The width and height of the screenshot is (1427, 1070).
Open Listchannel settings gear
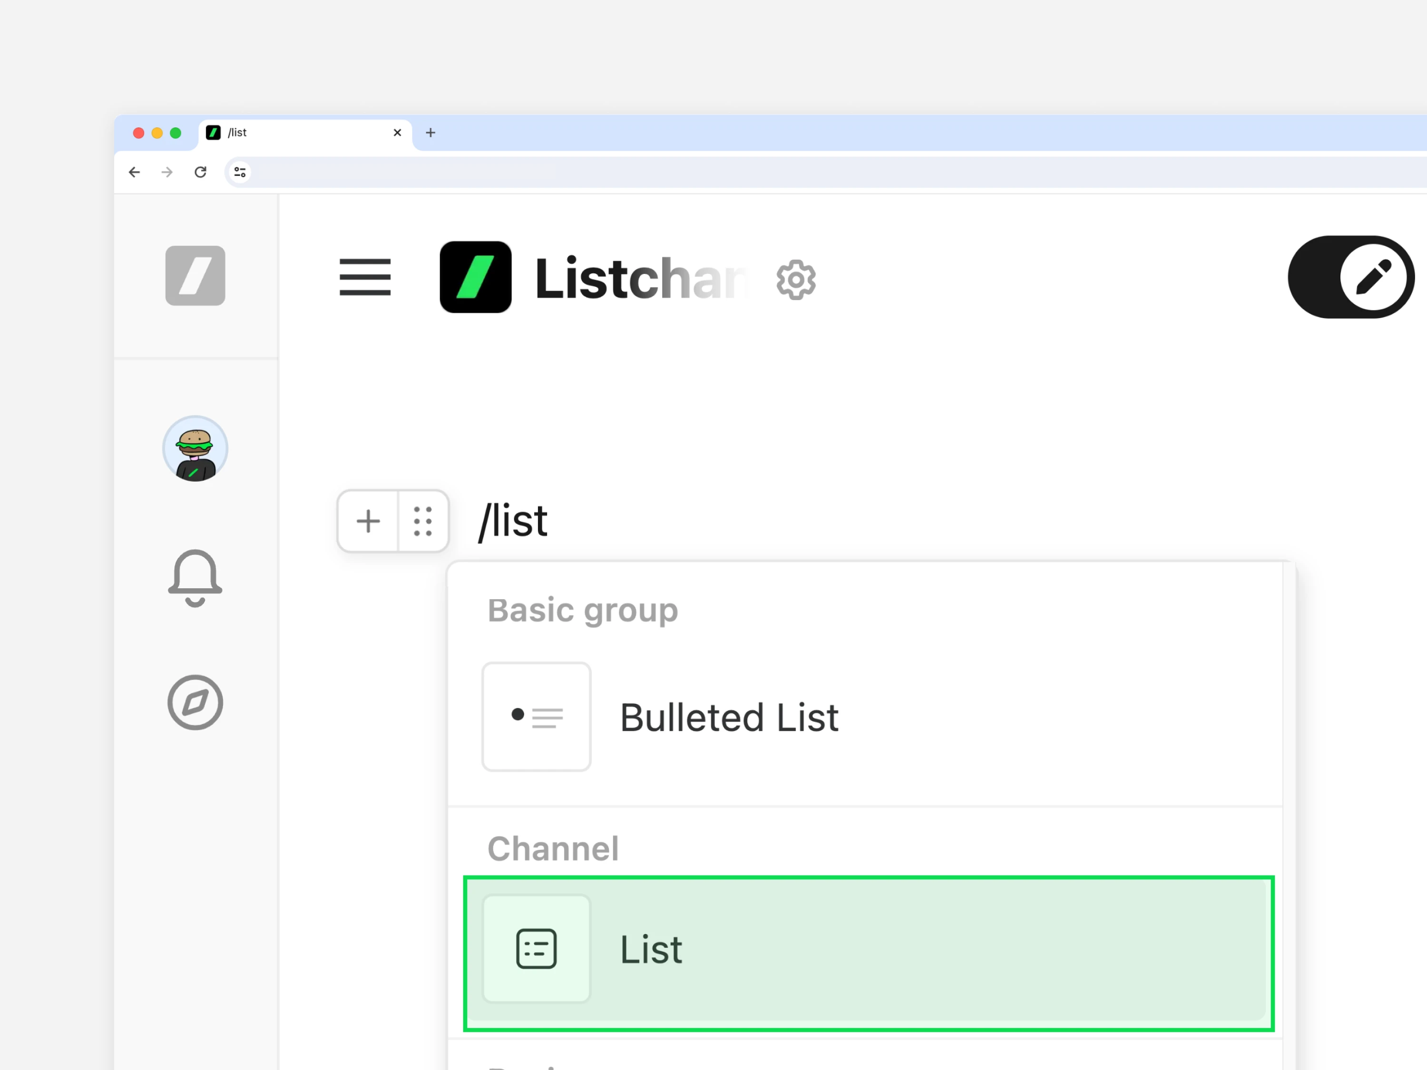tap(795, 280)
